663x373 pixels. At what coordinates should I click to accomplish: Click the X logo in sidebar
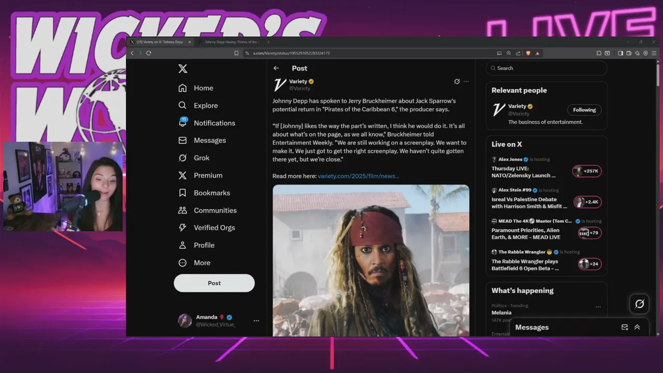[182, 68]
